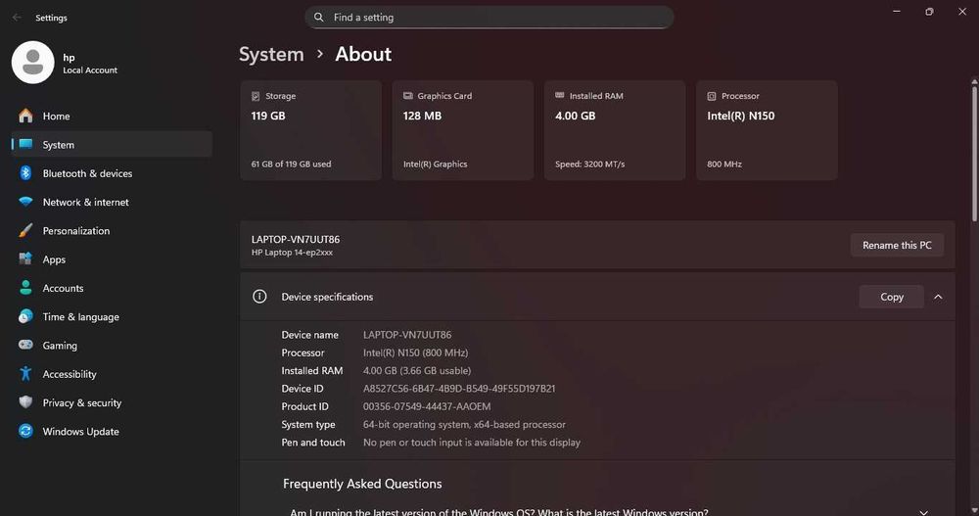Click the Accounts person icon

coord(25,287)
